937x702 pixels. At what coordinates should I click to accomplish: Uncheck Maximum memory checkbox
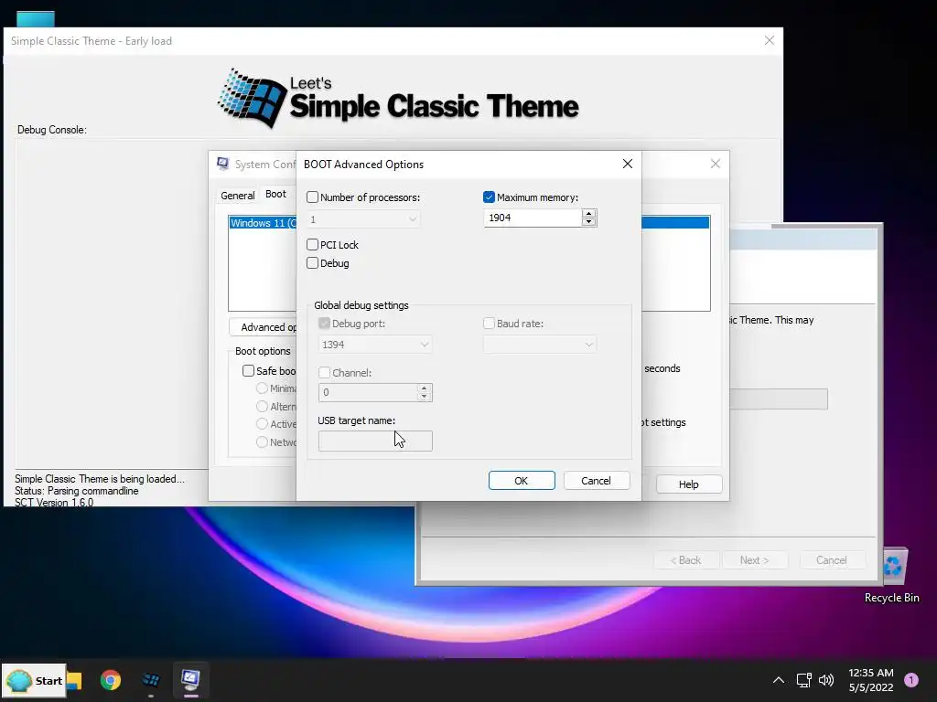489,197
